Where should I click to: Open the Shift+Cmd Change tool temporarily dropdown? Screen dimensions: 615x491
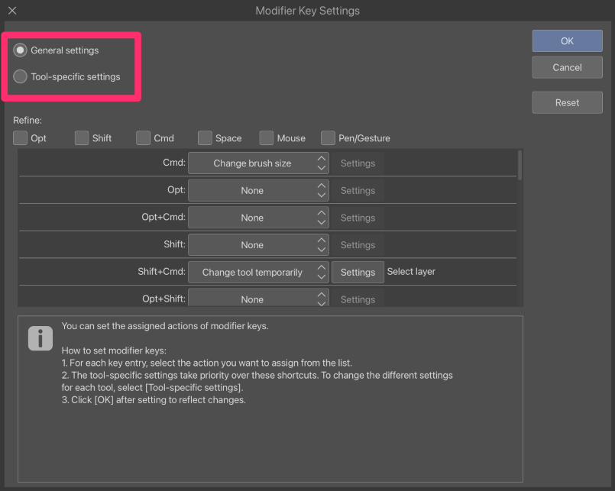click(258, 272)
